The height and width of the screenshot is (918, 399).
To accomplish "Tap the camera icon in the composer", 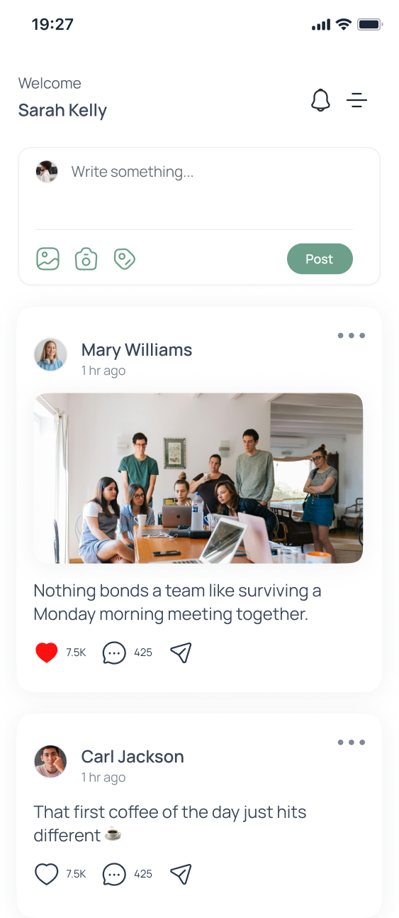I will pyautogui.click(x=86, y=258).
